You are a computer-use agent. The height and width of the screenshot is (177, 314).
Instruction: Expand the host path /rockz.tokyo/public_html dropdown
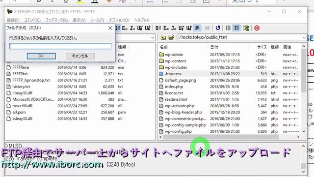tap(304, 37)
